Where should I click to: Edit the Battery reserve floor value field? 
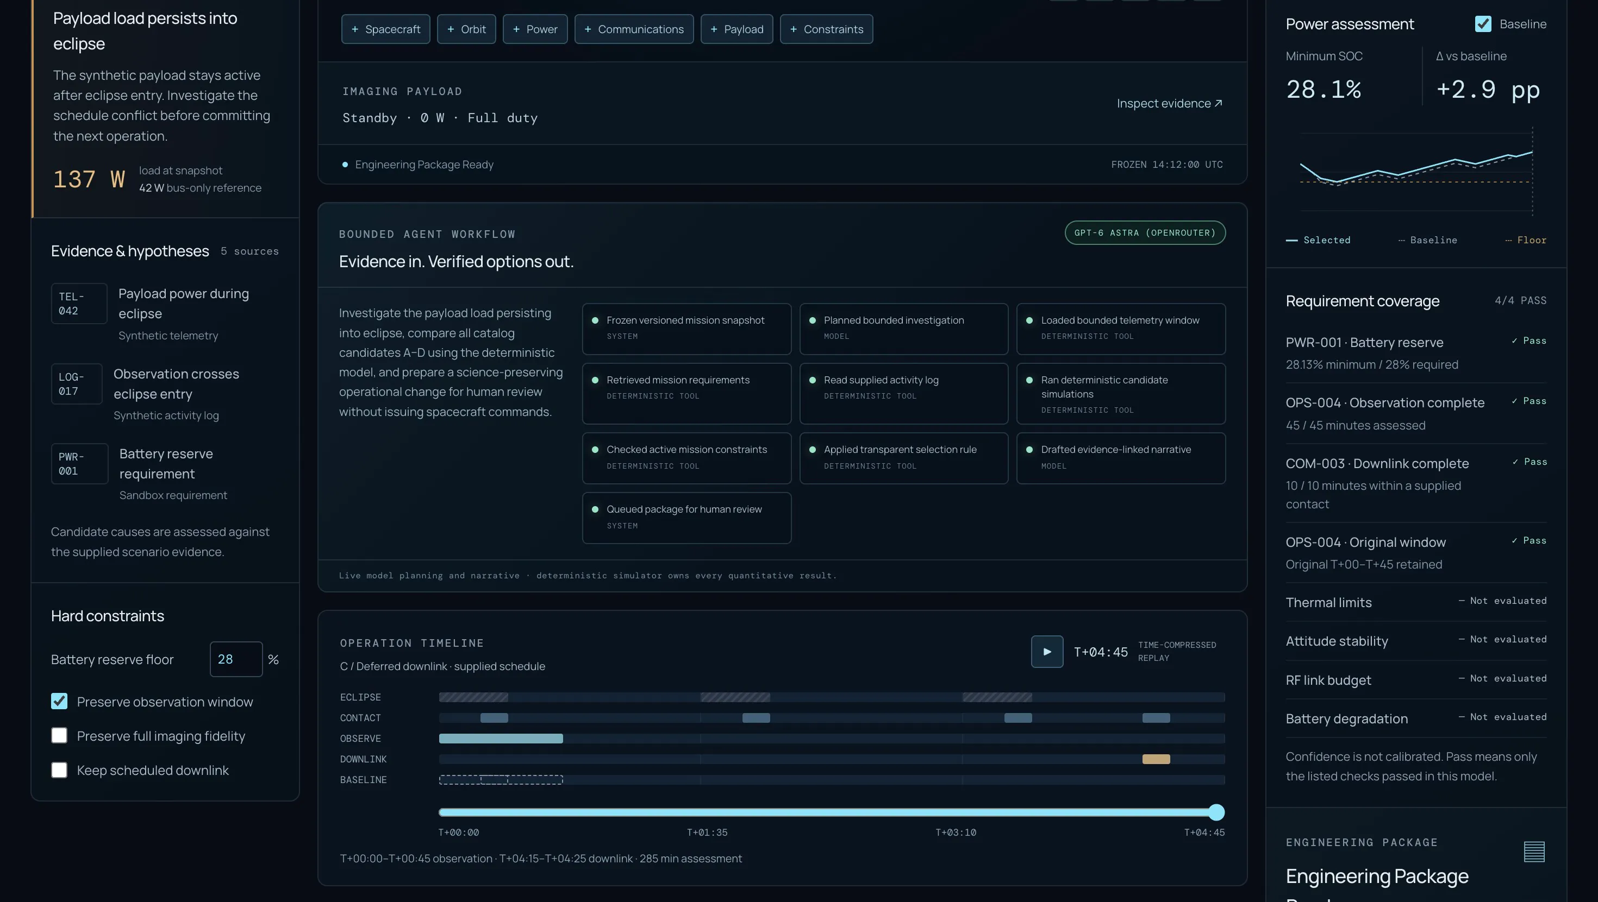[x=236, y=659]
